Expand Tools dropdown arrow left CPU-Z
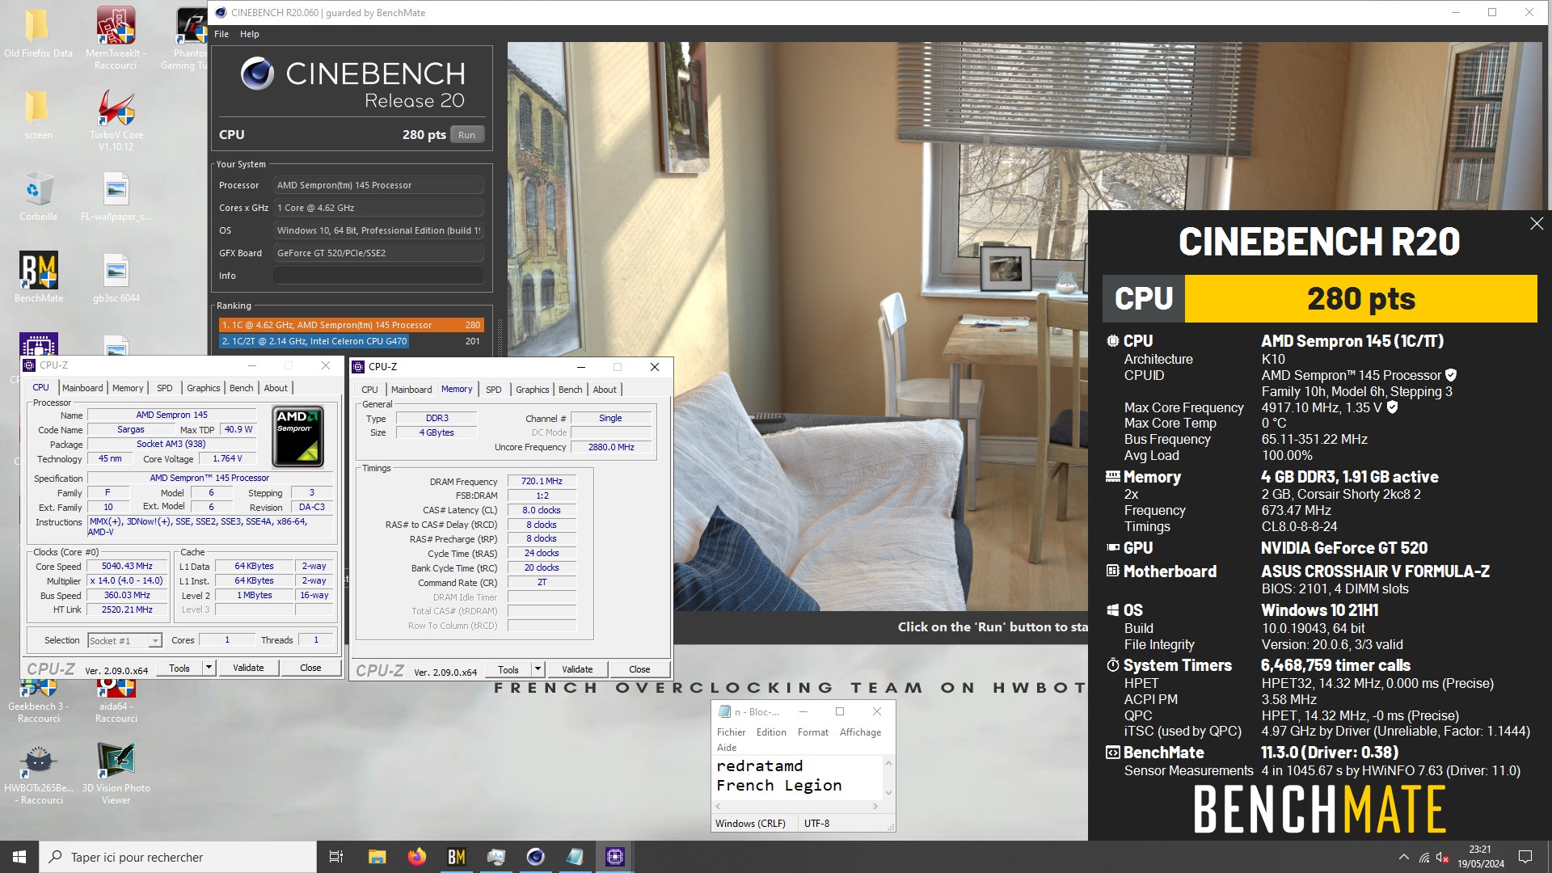Screen dimensions: 1552x873 click(209, 668)
